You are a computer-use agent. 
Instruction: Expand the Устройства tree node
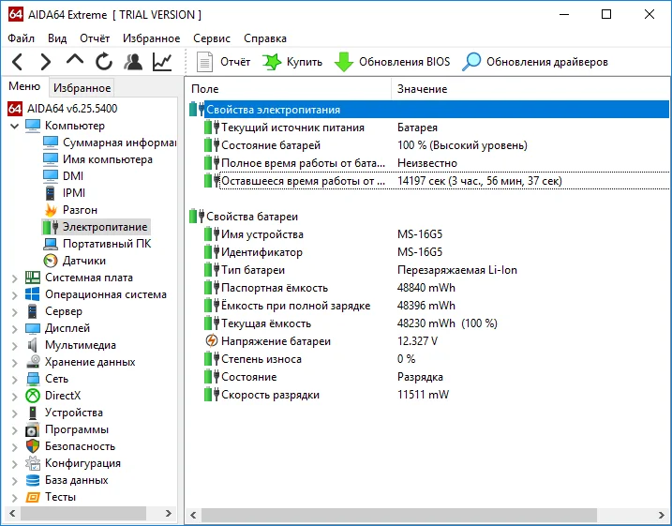[15, 413]
